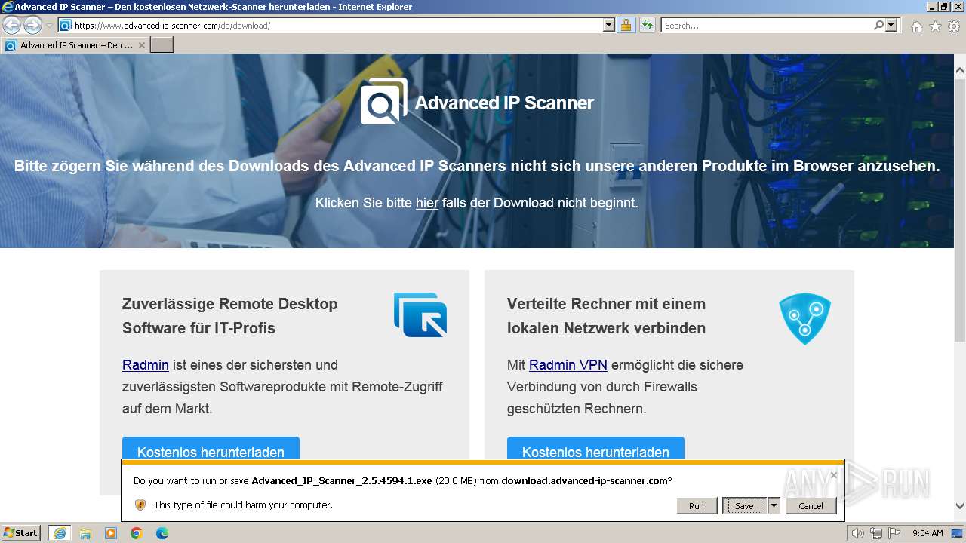
Task: Click the 9:04 AM taskbar clock
Action: click(928, 533)
